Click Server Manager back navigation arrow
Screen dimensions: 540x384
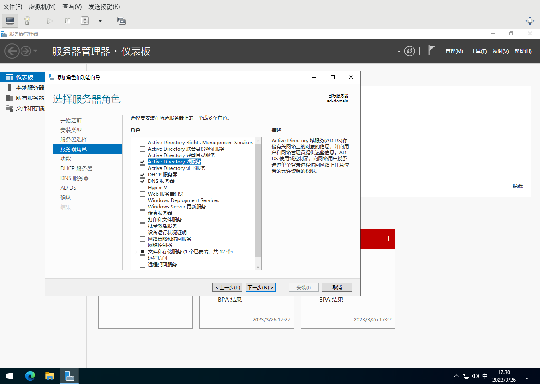point(12,51)
